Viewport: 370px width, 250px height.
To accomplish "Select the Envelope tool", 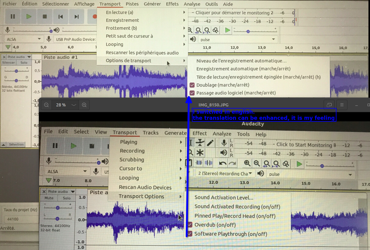I will [200, 142].
